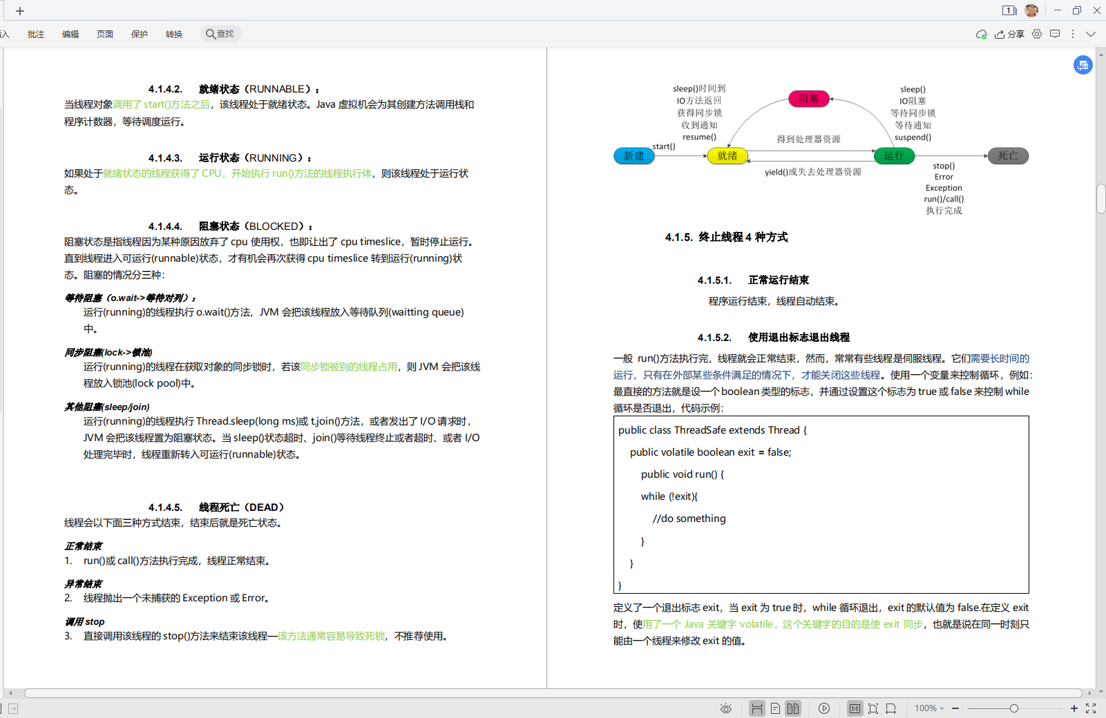Open the feedback message bubble icon
1106x718 pixels.
pos(1055,34)
